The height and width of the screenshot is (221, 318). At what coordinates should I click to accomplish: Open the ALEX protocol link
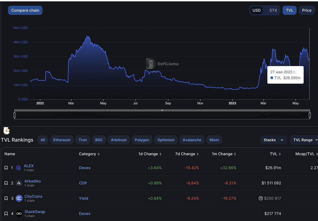pos(29,166)
